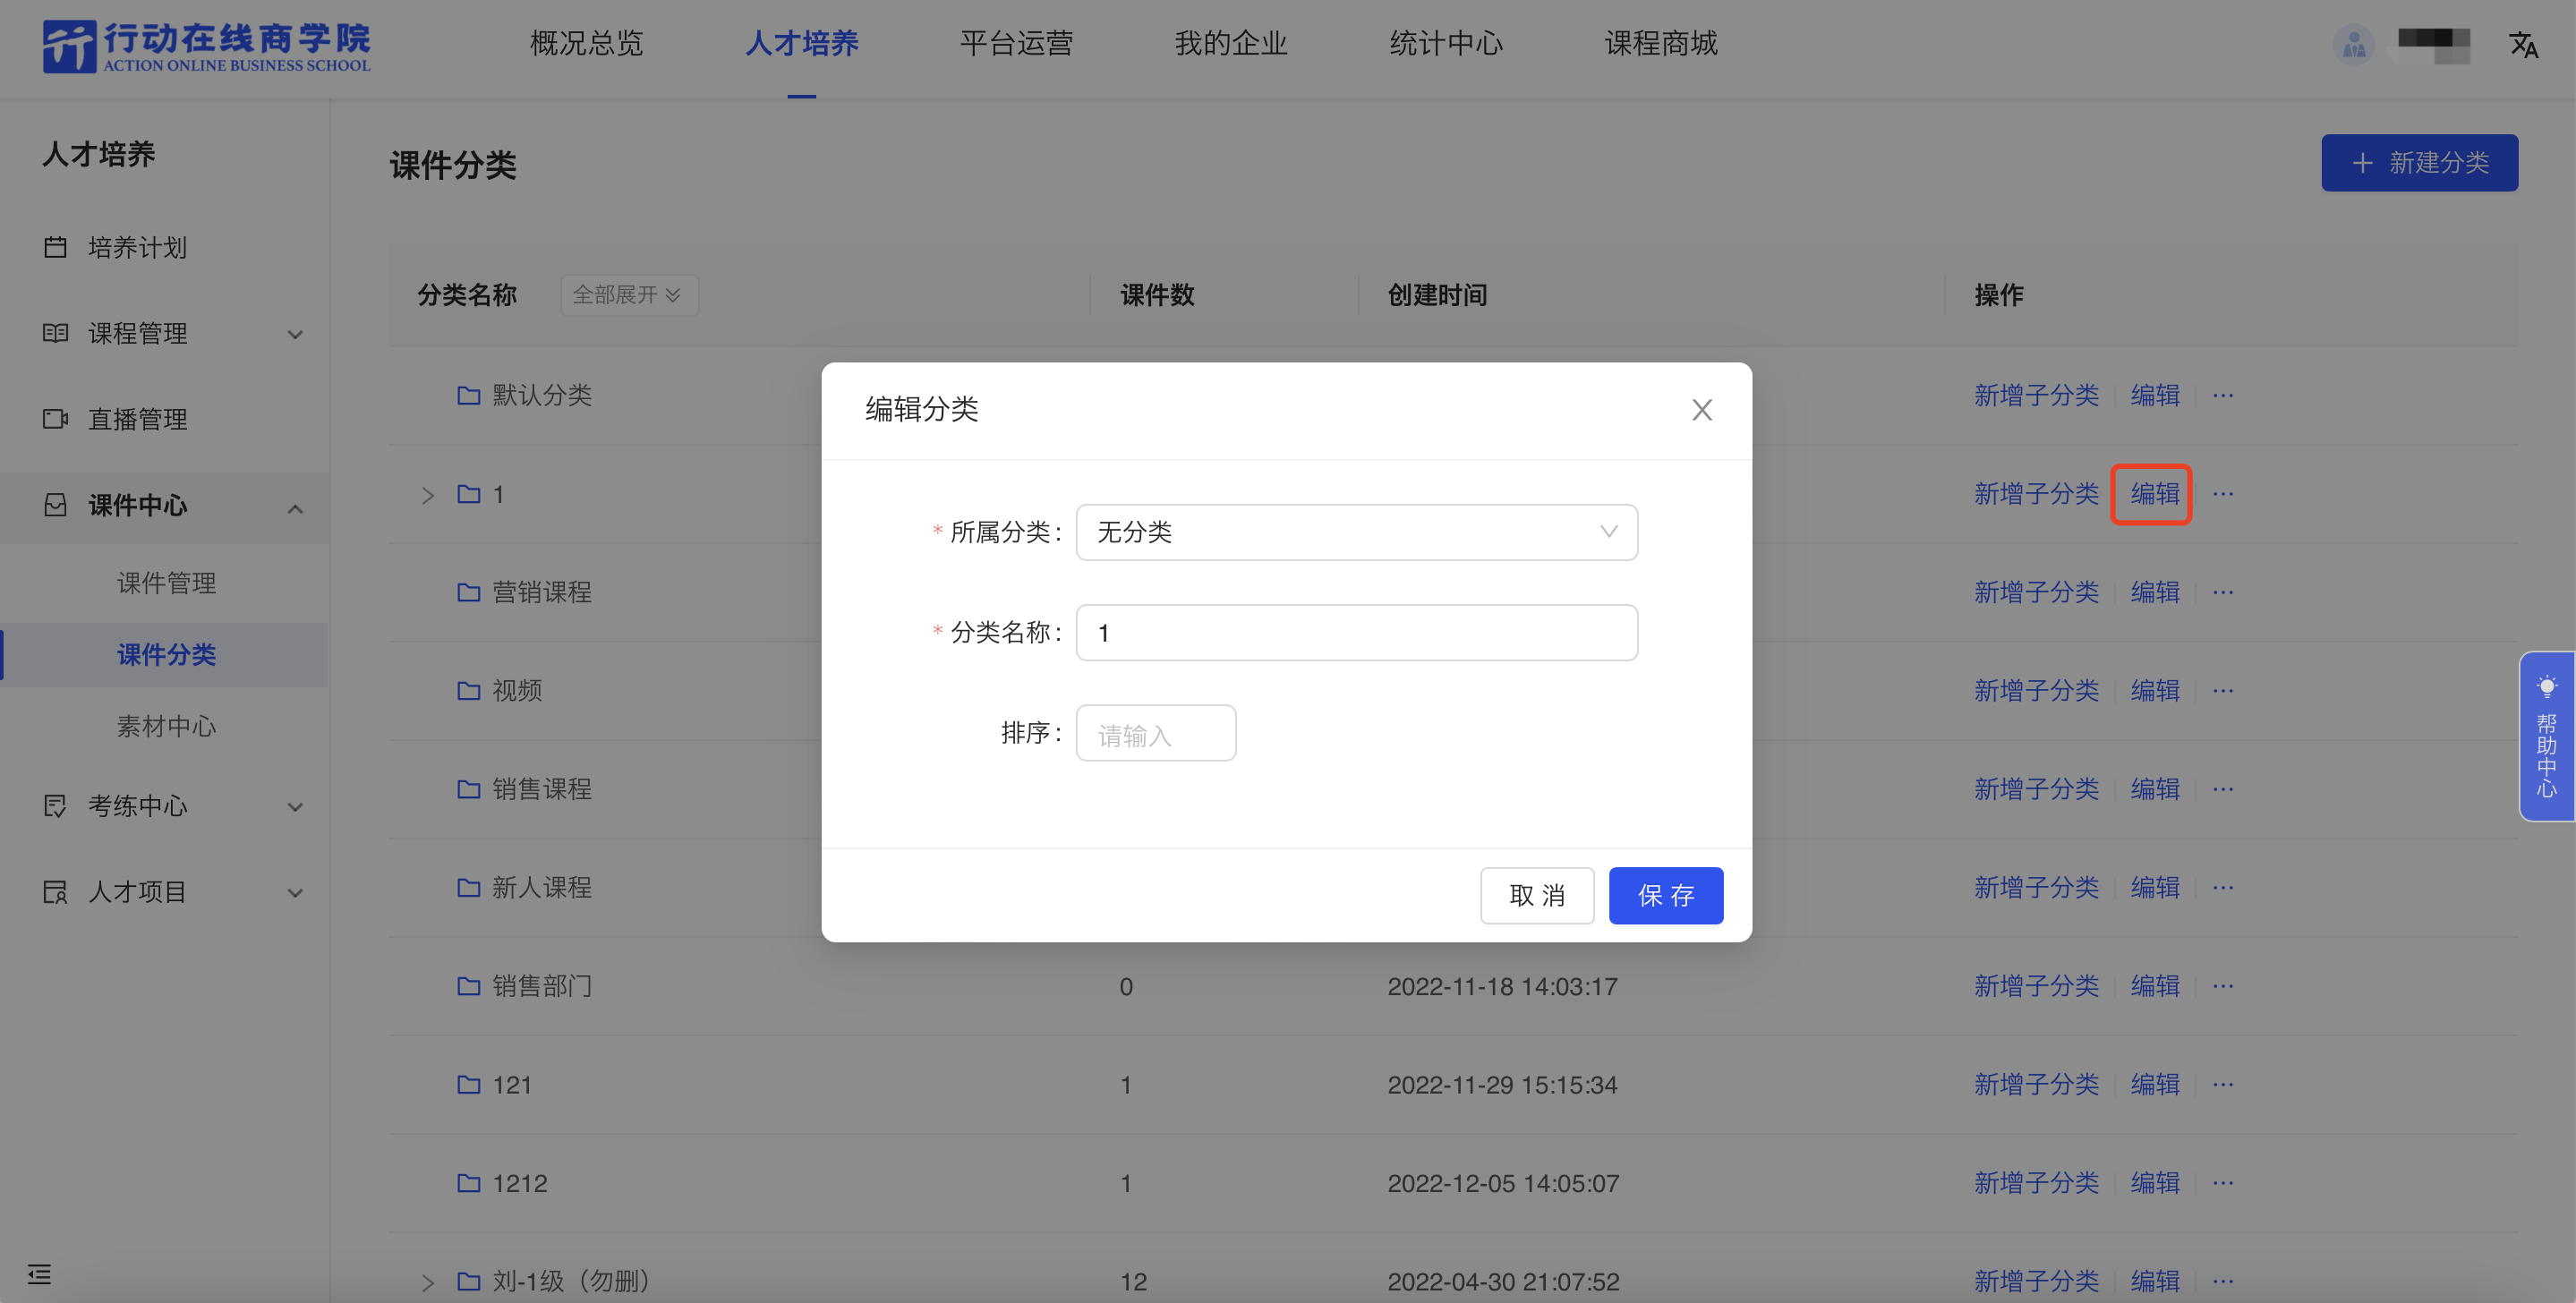2576x1303 pixels.
Task: Click the Action Online Business School logo
Action: coord(207,47)
